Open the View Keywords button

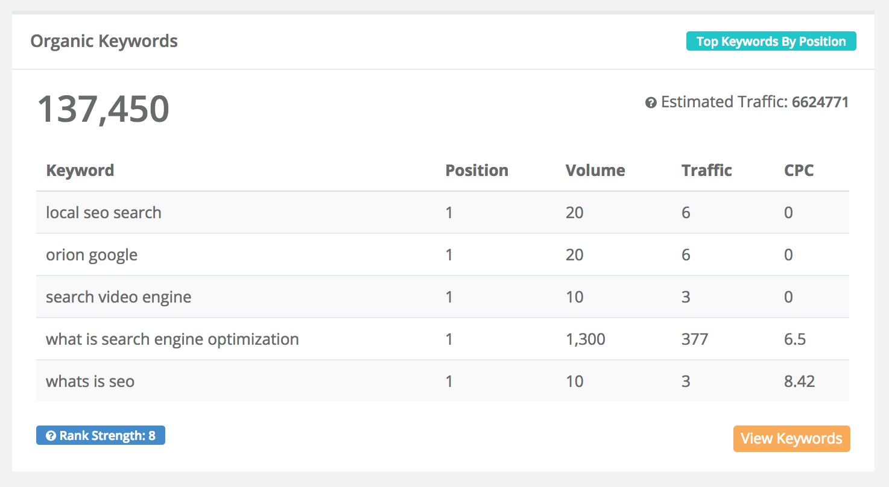[791, 439]
